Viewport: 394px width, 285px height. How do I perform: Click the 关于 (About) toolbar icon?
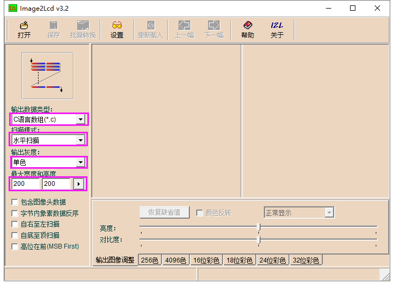[277, 29]
